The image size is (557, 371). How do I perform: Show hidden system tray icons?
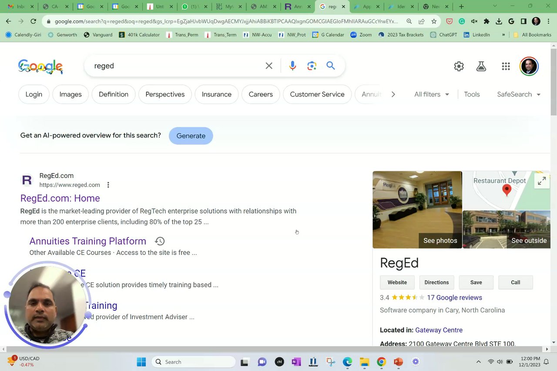[478, 362]
